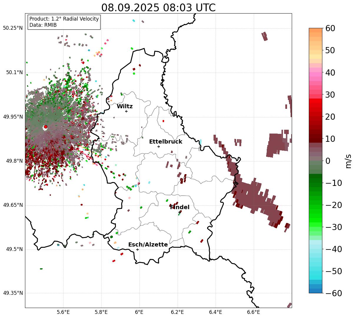The height and width of the screenshot is (318, 355).
Task: Click the latitude label 50.1°N
Action: coord(14,72)
